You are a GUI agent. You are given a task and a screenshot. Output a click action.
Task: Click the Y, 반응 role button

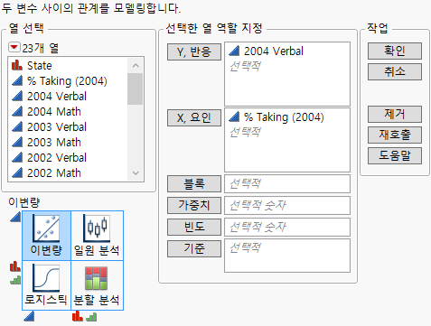194,52
